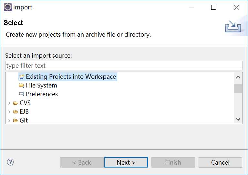
Task: Click the Preferences item icon
Action: coord(22,94)
